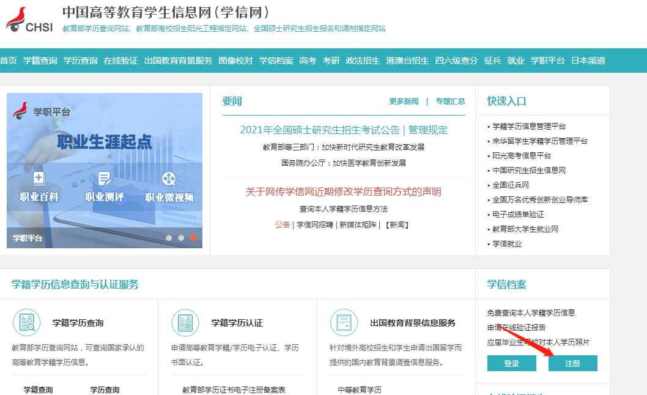This screenshot has width=647, height=395.
Task: Open 考研 in the navigation bar
Action: pyautogui.click(x=331, y=61)
